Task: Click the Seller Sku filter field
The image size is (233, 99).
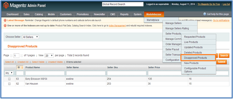Action: point(127,73)
